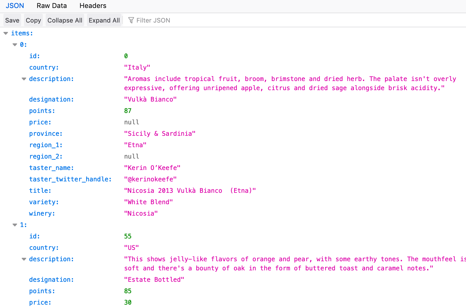Viewport: 466px width, 308px height.
Task: Click the province key of item 0
Action: (45, 133)
